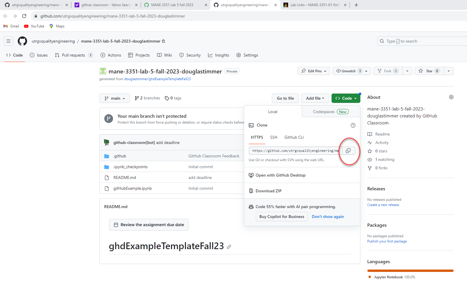467x285 pixels.
Task: Click the Type to search field
Action: click(x=422, y=41)
